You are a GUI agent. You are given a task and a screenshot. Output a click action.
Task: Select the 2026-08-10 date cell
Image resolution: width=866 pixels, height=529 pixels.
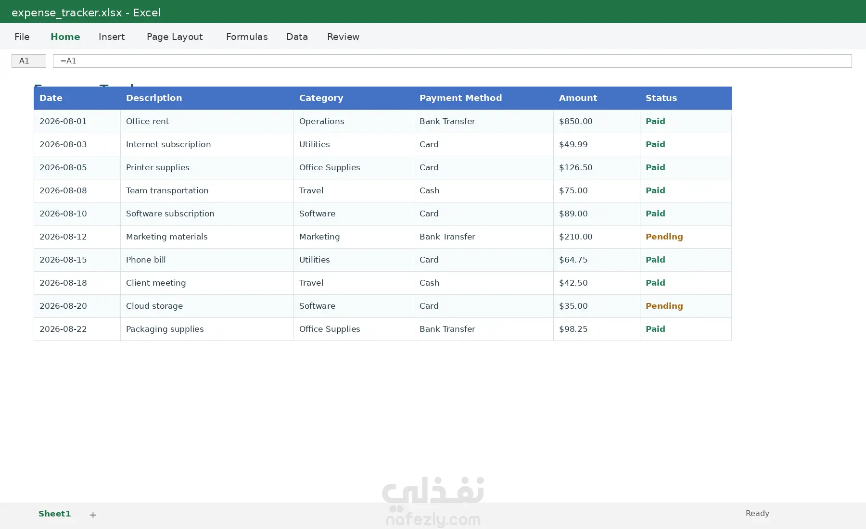[77, 214]
